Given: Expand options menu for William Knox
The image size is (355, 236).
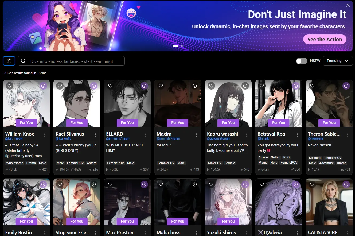Looking at the screenshot, I should [x=45, y=134].
